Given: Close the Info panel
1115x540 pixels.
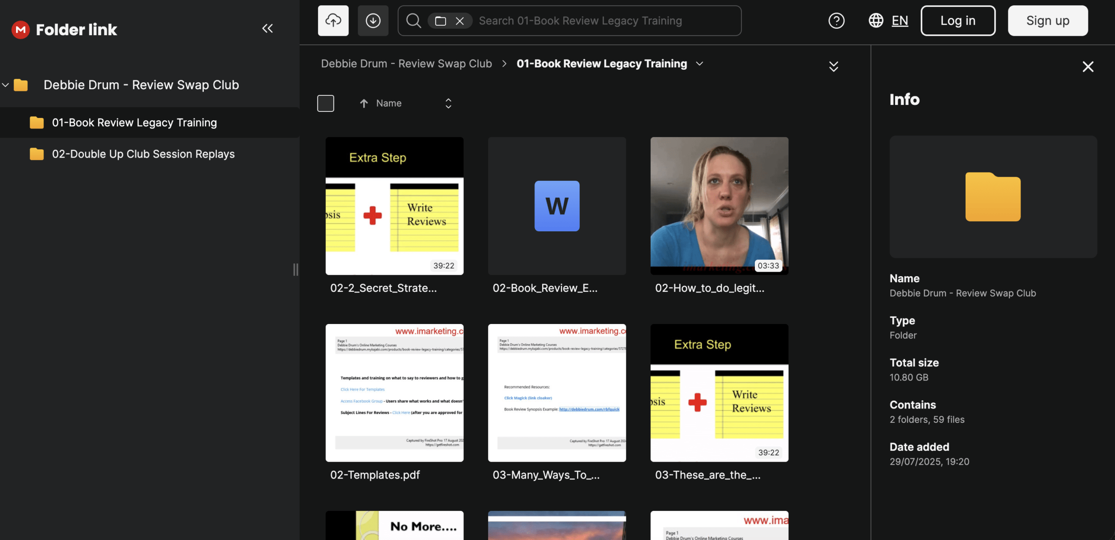Looking at the screenshot, I should (x=1088, y=67).
